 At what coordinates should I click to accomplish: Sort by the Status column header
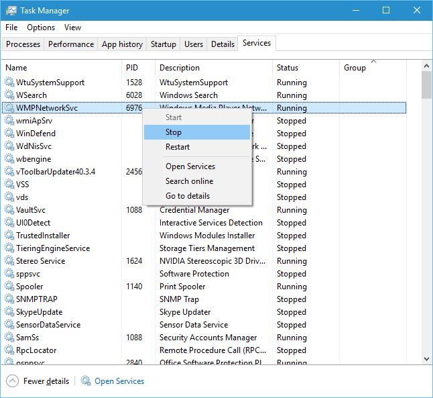306,68
